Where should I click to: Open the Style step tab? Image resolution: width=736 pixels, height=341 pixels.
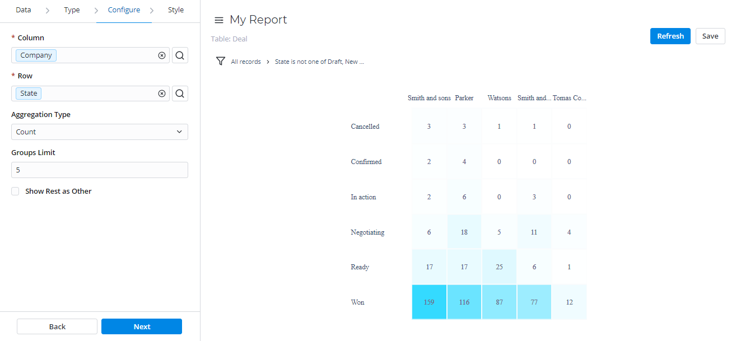click(176, 10)
